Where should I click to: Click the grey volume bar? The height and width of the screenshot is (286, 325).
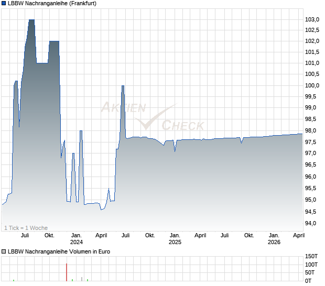coord(82,279)
